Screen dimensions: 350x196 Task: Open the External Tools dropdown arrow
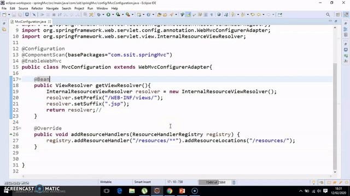tap(132, 15)
